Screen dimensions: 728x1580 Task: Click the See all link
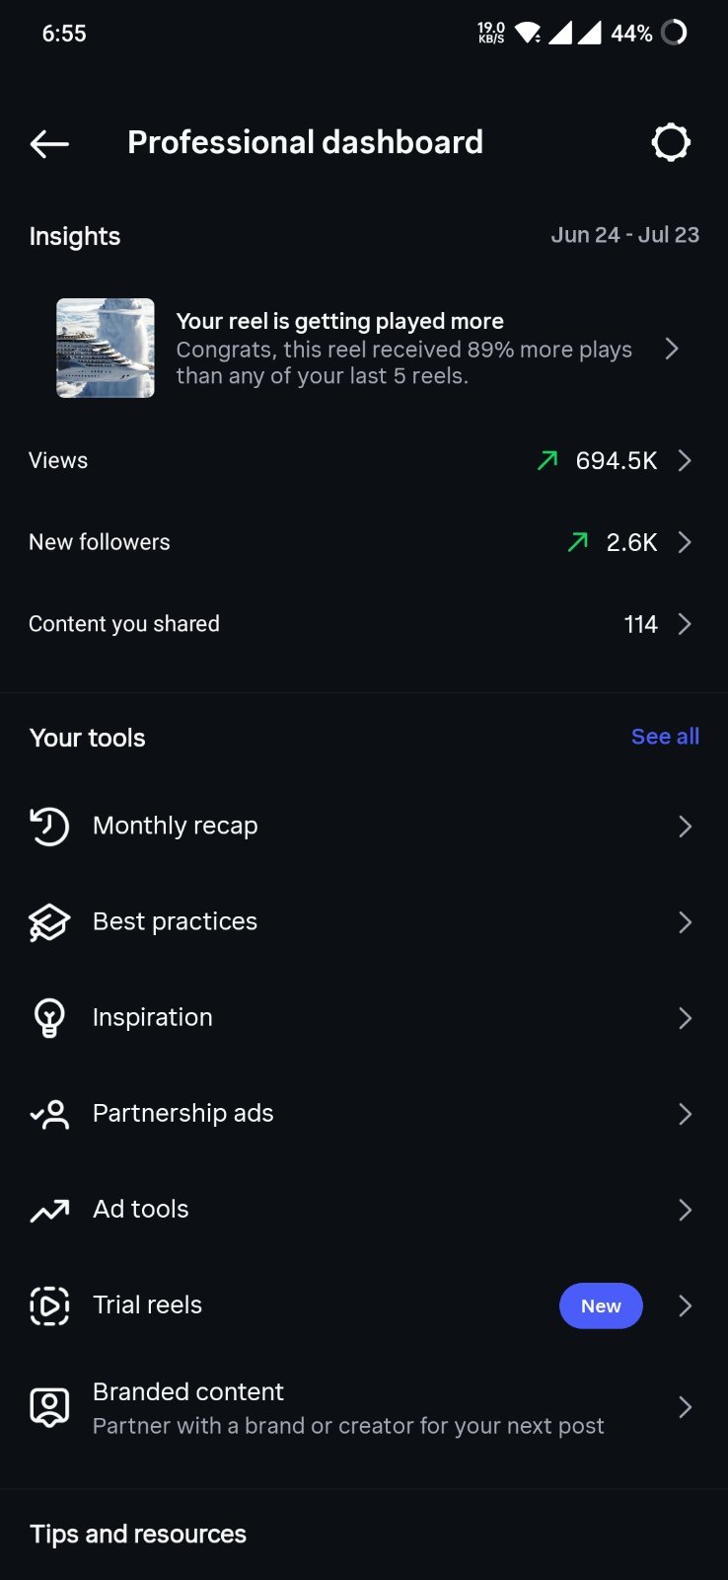click(665, 737)
